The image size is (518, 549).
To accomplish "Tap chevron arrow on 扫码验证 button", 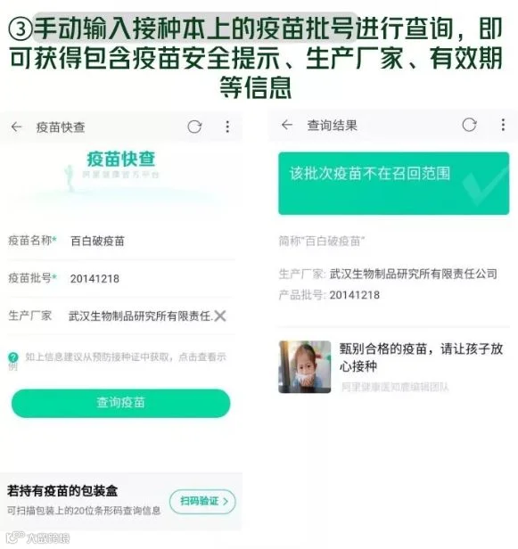I will point(226,502).
